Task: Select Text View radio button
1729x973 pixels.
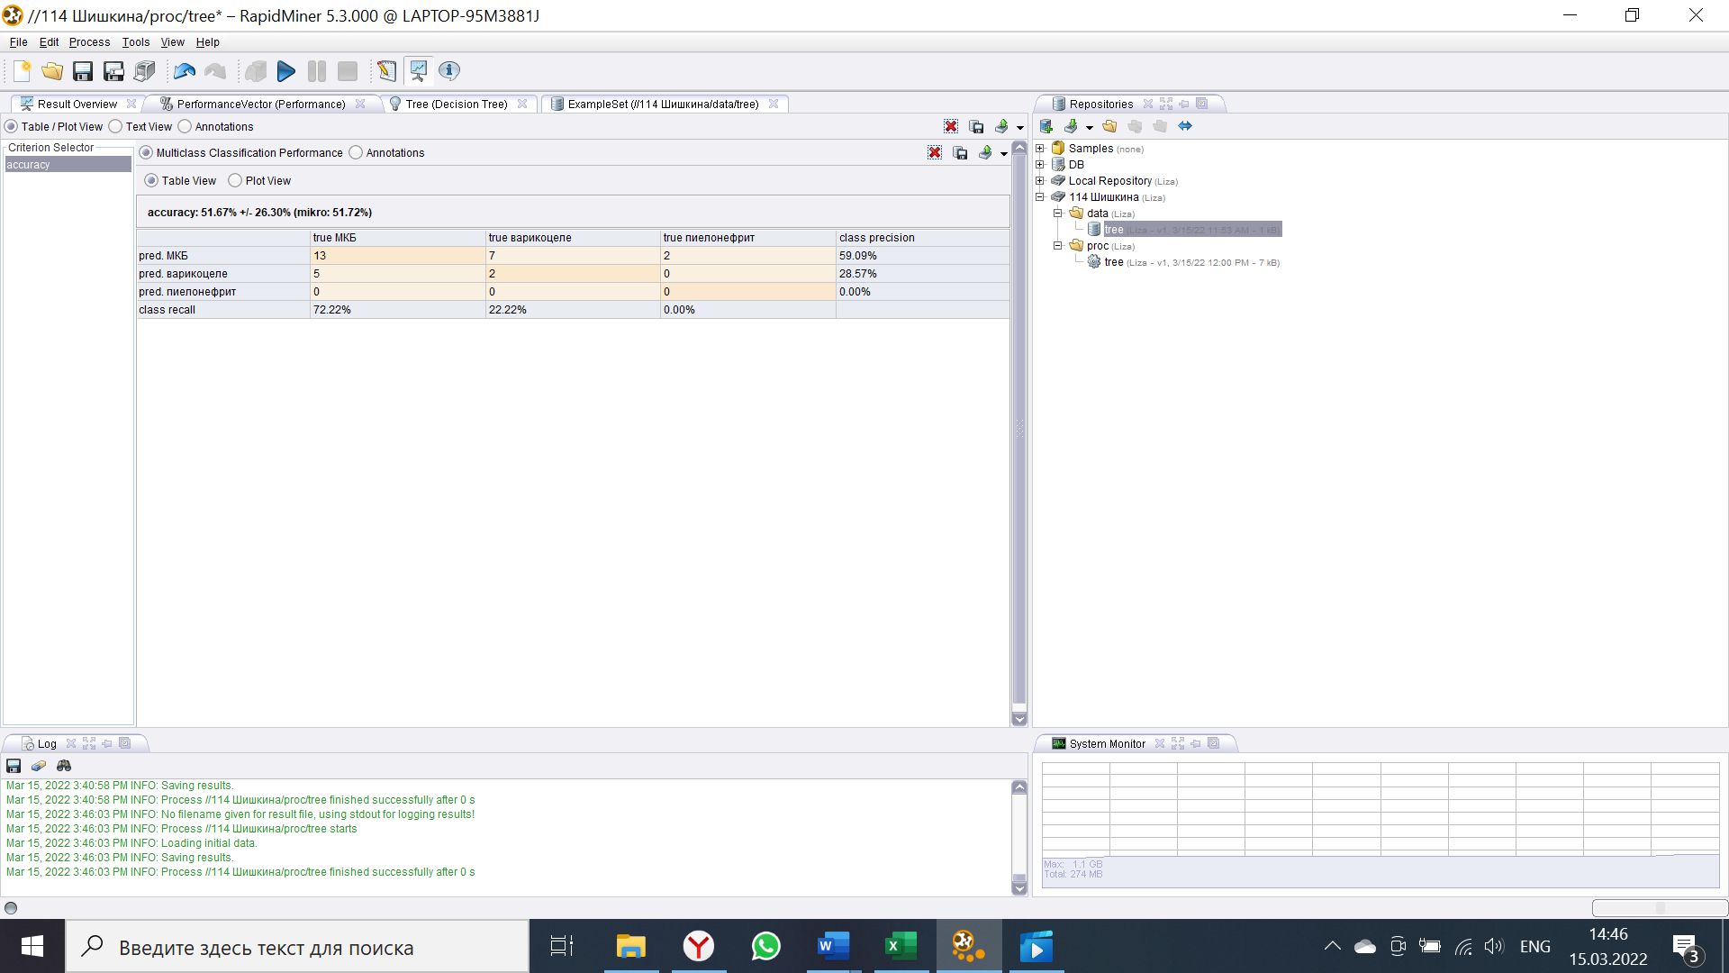Action: coord(115,127)
